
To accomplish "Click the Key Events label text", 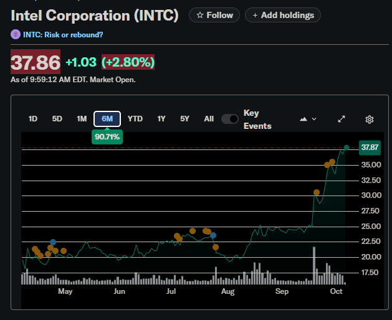I will (257, 120).
